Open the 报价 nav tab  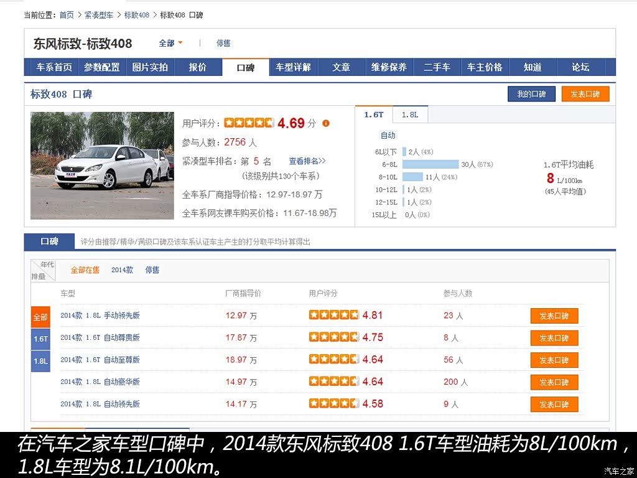(x=198, y=67)
